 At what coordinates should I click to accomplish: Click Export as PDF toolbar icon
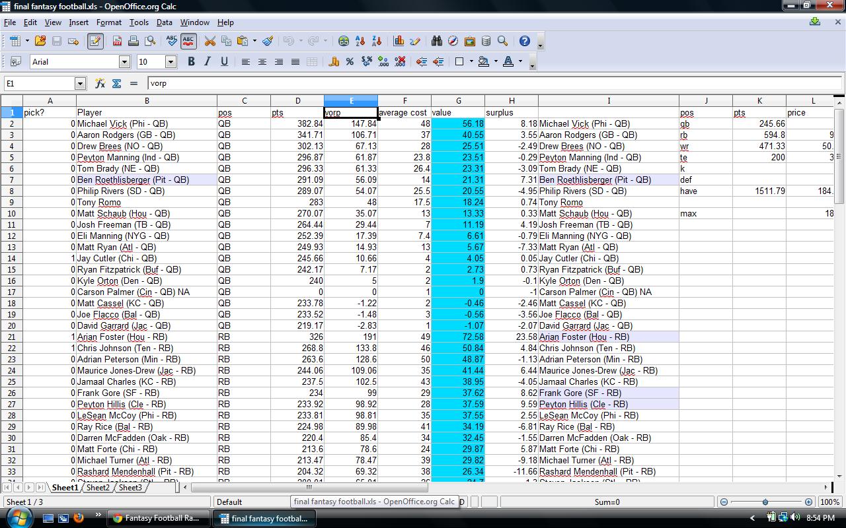[x=117, y=41]
